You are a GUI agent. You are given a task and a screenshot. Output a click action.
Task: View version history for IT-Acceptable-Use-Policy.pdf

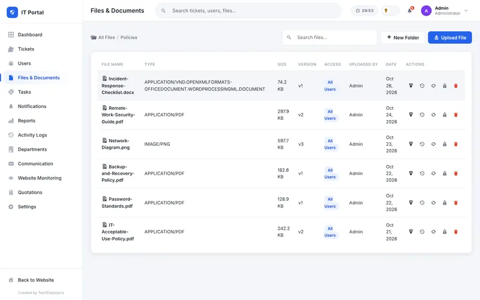point(422,232)
